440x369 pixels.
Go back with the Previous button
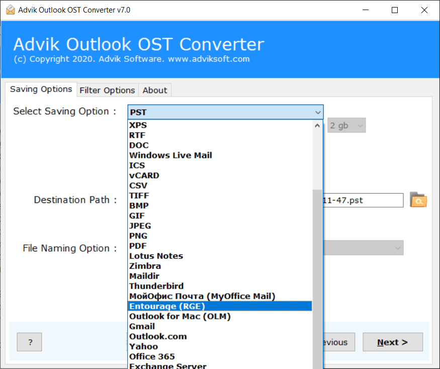point(339,342)
